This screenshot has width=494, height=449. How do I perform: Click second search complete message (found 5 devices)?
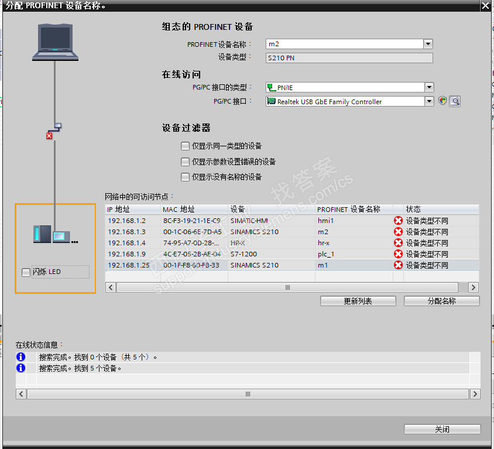tap(80, 368)
